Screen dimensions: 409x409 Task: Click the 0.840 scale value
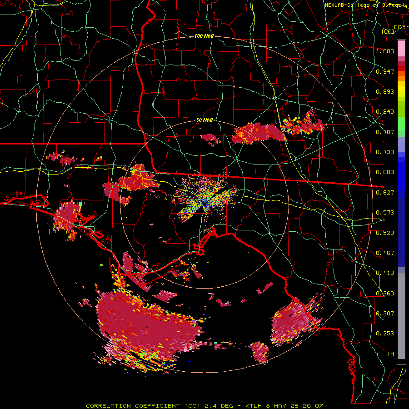[x=385, y=112]
